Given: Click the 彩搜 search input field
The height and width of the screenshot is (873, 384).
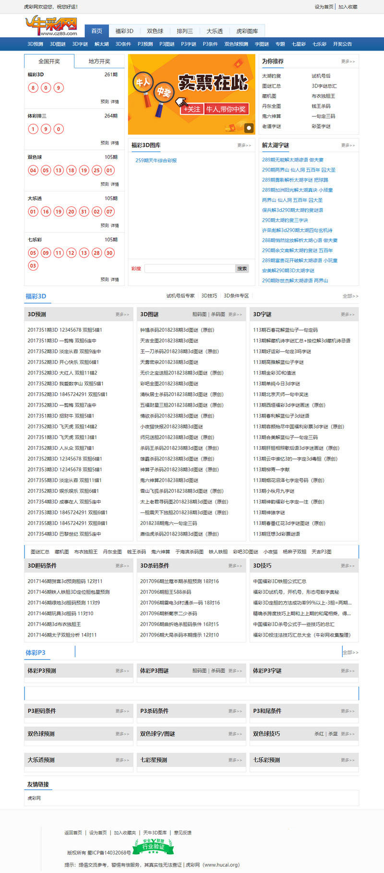Looking at the screenshot, I should (190, 268).
